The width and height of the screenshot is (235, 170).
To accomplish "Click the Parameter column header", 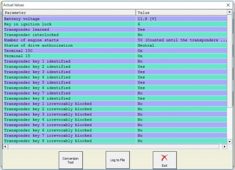I will (69, 13).
